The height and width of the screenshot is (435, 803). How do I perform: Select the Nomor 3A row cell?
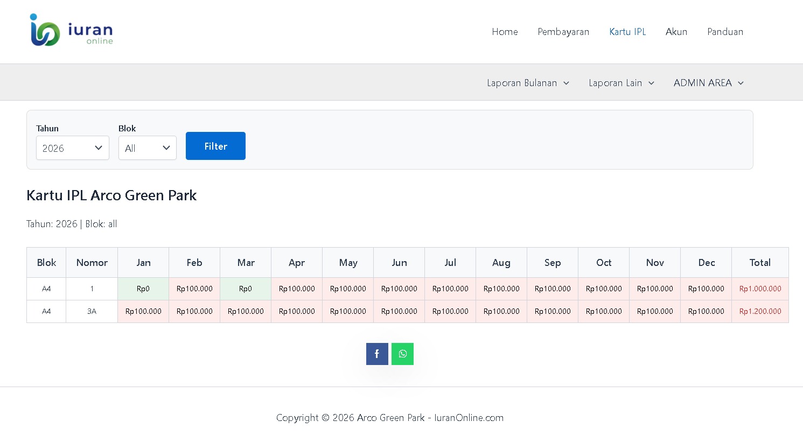[92, 312]
